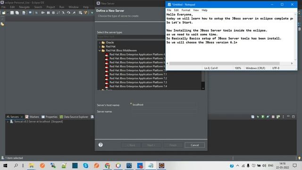302x170 pixels.
Task: Click the server type list scroll-down arrow
Action: 203,88
